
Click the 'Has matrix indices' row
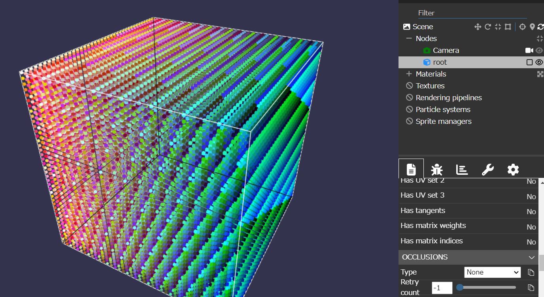[x=468, y=241]
